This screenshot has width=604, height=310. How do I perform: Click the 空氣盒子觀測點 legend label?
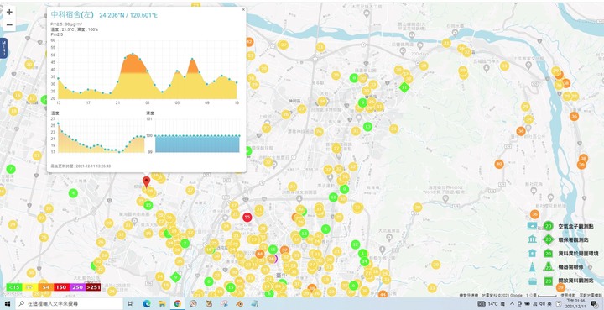coord(575,226)
